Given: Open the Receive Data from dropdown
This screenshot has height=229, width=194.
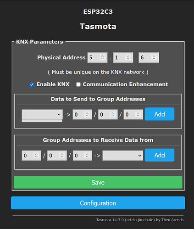Looking at the screenshot, I should pyautogui.click(x=123, y=156).
